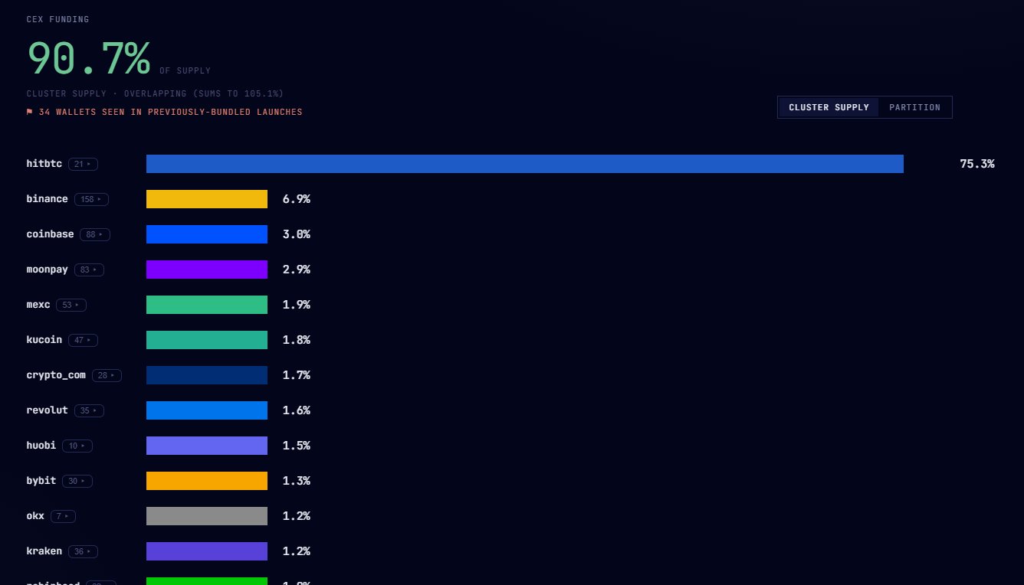Select the bybit exchange label

coord(41,481)
